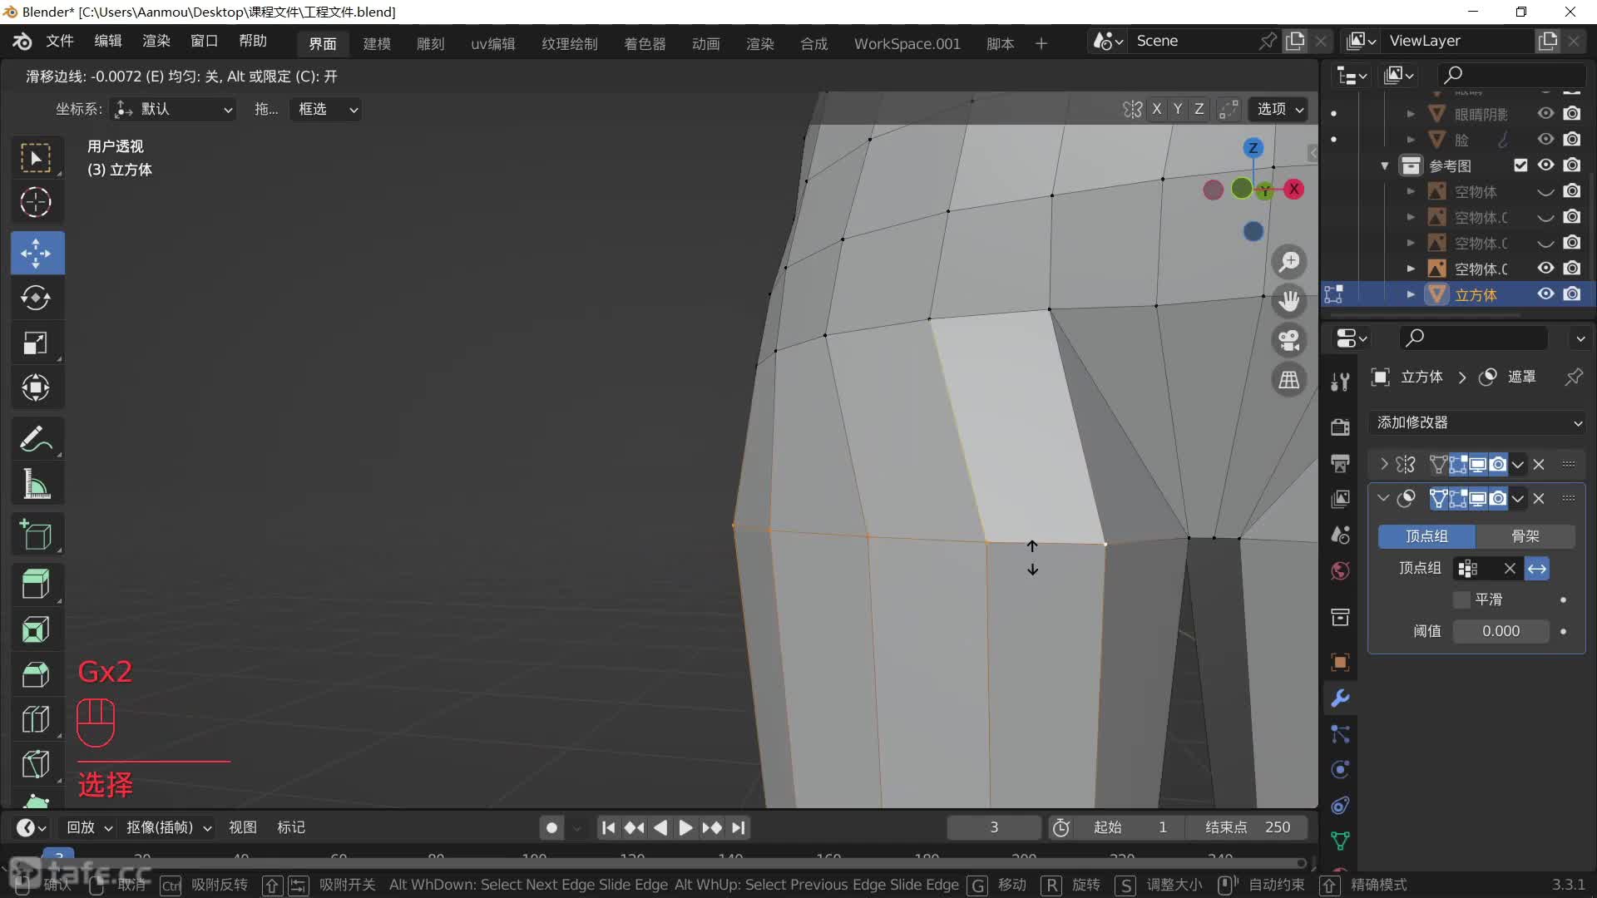Switch perspective/orthographic grid icon
This screenshot has height=898, width=1597.
[x=1289, y=380]
